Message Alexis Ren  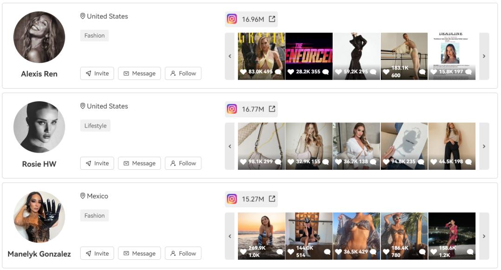point(139,73)
